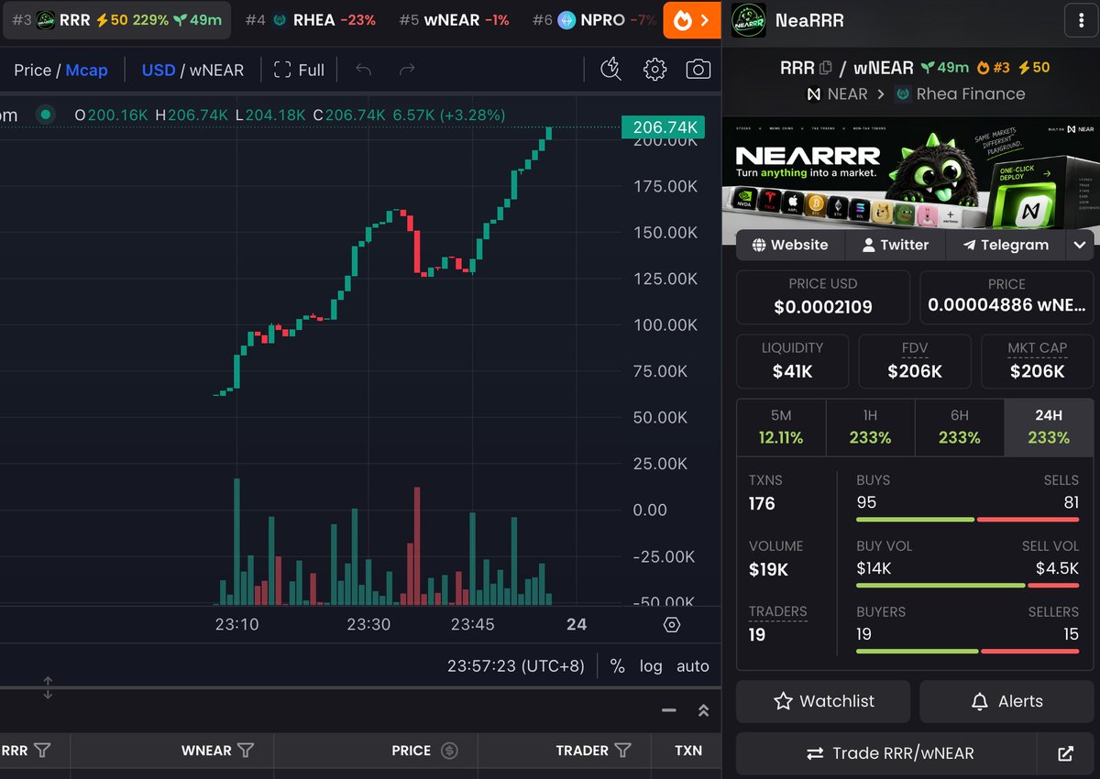Click the lightning 50 boost badge in pair header
Screen dimensions: 1100x779
click(x=1034, y=67)
